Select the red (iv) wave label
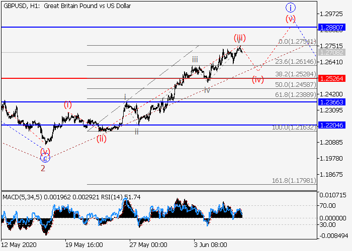 point(258,79)
